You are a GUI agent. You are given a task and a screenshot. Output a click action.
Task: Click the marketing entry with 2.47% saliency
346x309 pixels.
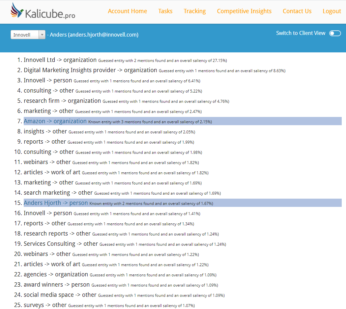coord(113,111)
